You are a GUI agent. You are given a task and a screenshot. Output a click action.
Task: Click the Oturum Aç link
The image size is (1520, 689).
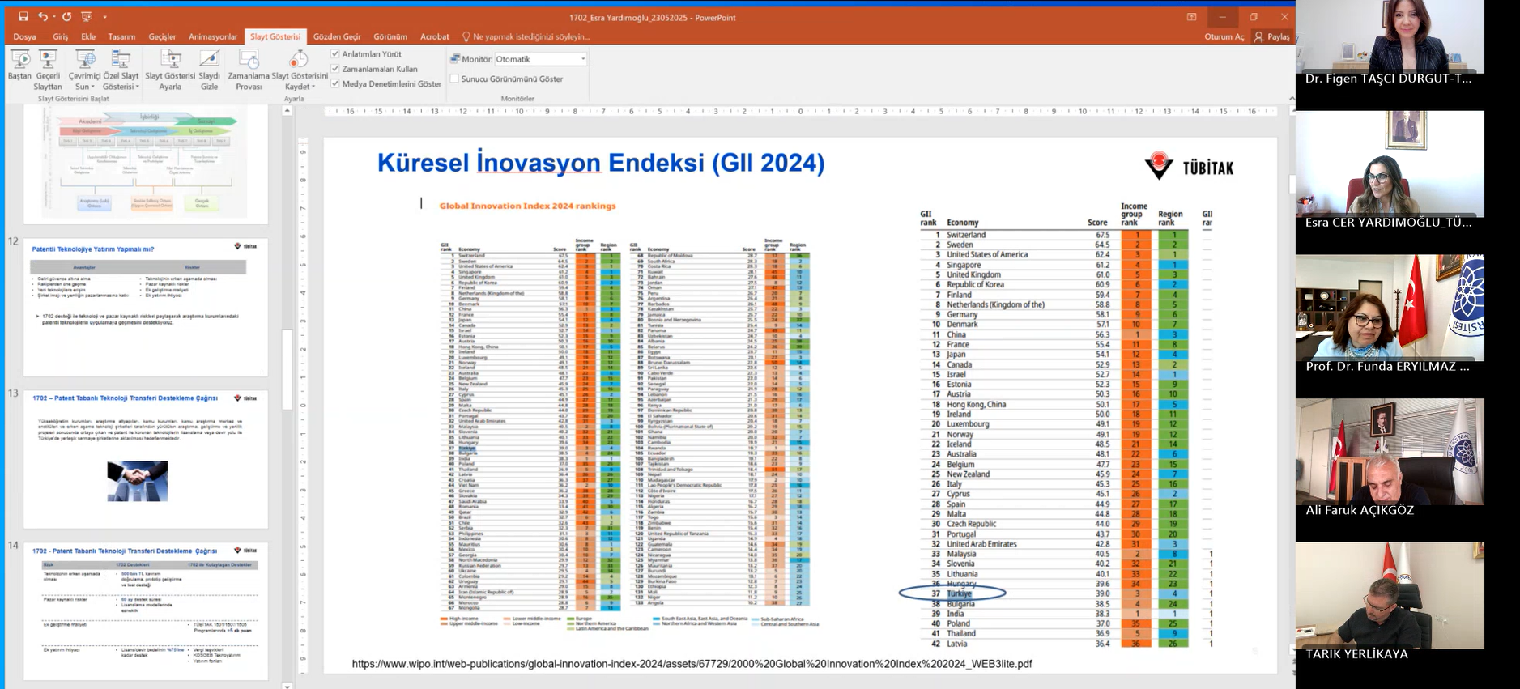point(1224,36)
